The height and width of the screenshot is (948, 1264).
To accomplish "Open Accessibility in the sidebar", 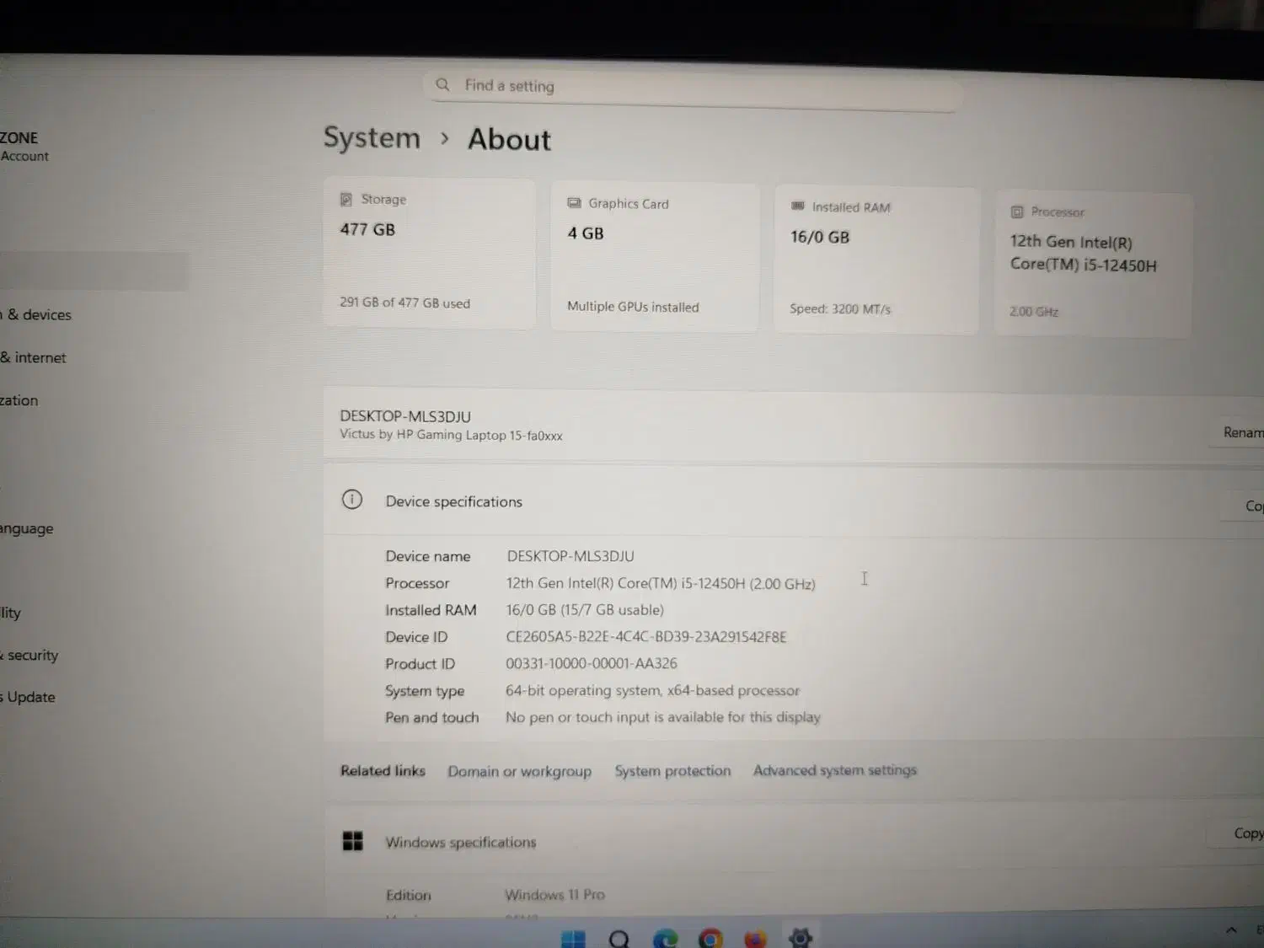I will click(11, 613).
